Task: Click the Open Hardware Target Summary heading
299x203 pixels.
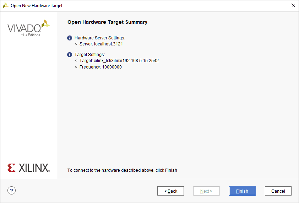Action: tap(107, 22)
